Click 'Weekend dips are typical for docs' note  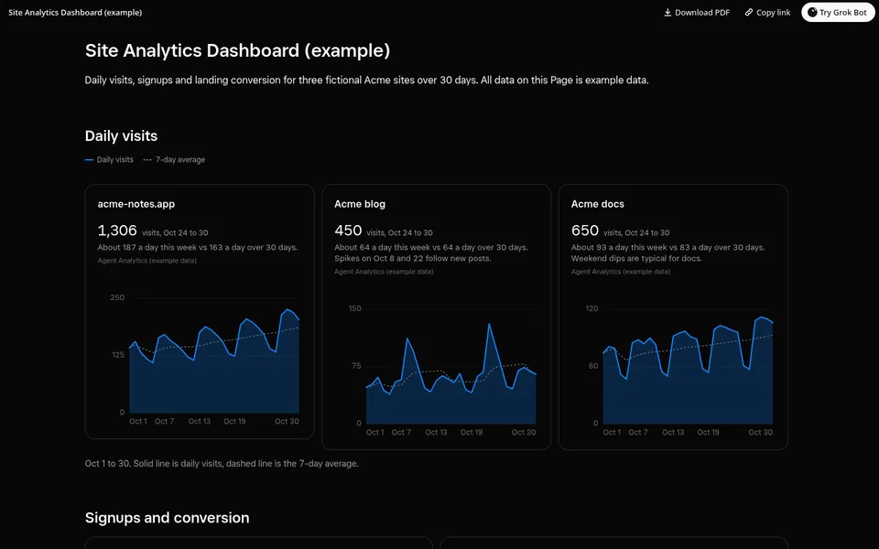click(636, 258)
